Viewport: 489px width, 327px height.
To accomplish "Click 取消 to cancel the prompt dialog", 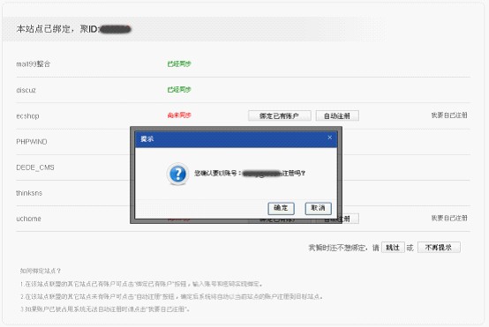I will [x=318, y=208].
